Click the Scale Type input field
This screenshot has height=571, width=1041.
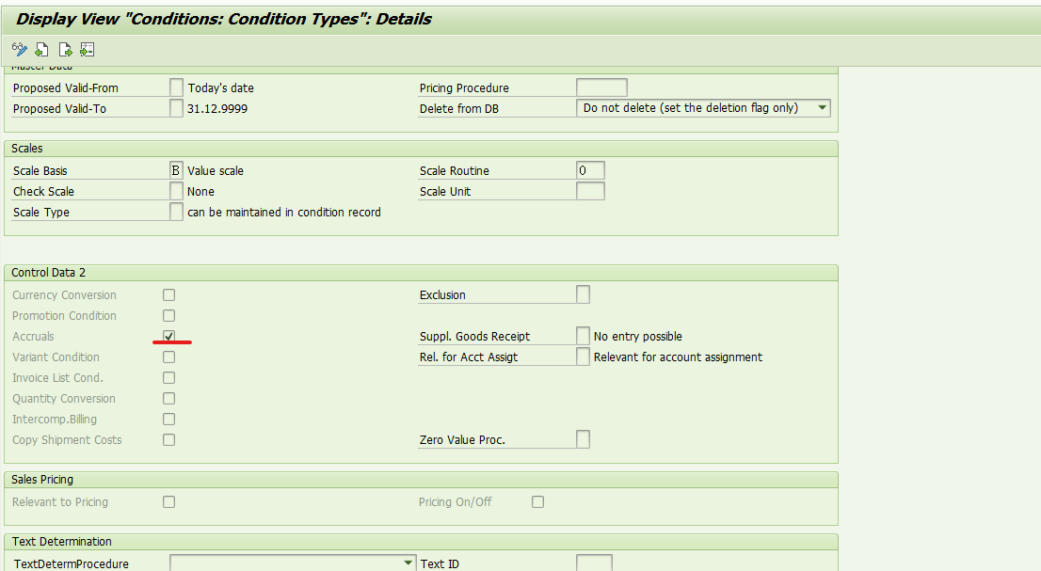176,212
